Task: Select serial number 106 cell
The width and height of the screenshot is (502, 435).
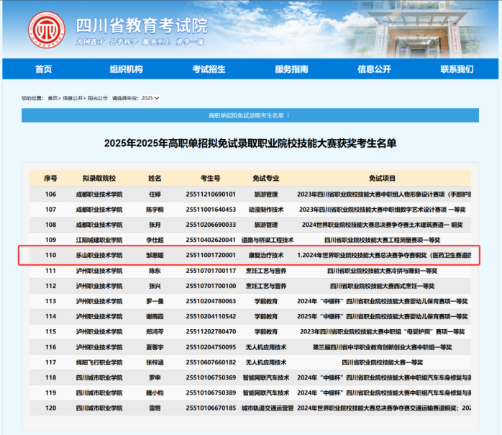Action: point(50,194)
